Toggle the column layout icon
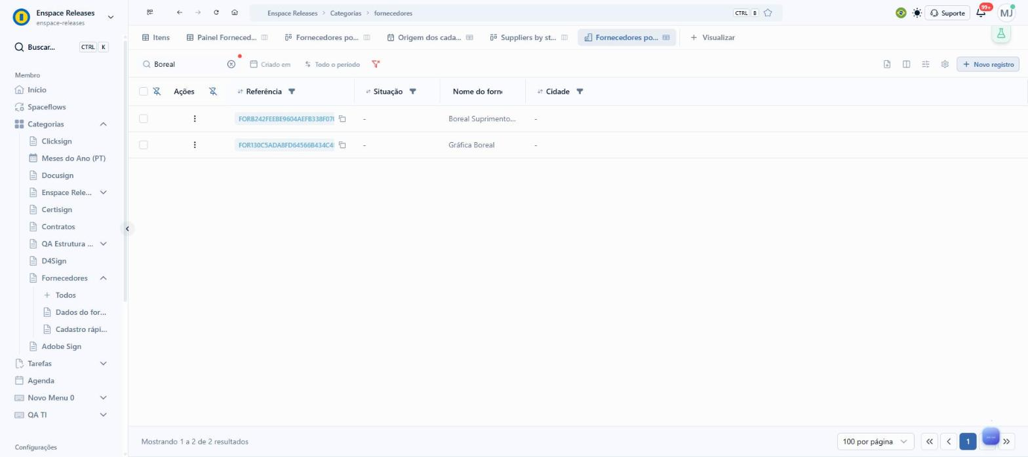1028x457 pixels. pyautogui.click(x=906, y=64)
